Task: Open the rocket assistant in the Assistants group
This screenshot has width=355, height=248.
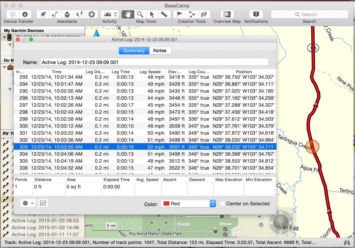Action: pyautogui.click(x=43, y=14)
